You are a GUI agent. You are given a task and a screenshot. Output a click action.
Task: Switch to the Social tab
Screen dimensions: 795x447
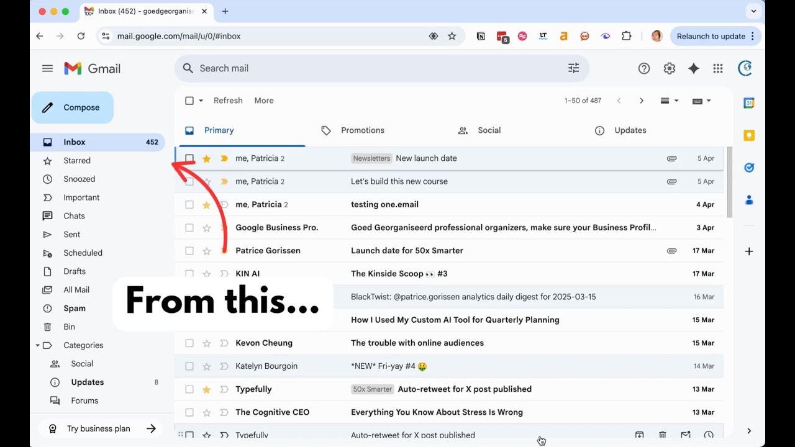[x=489, y=130]
